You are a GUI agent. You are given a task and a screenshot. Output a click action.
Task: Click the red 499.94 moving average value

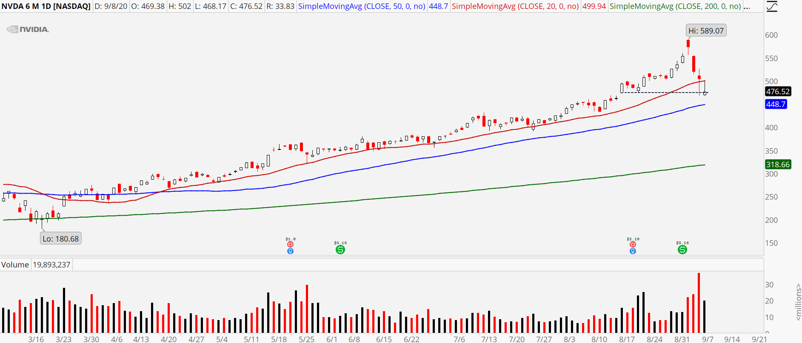594,6
